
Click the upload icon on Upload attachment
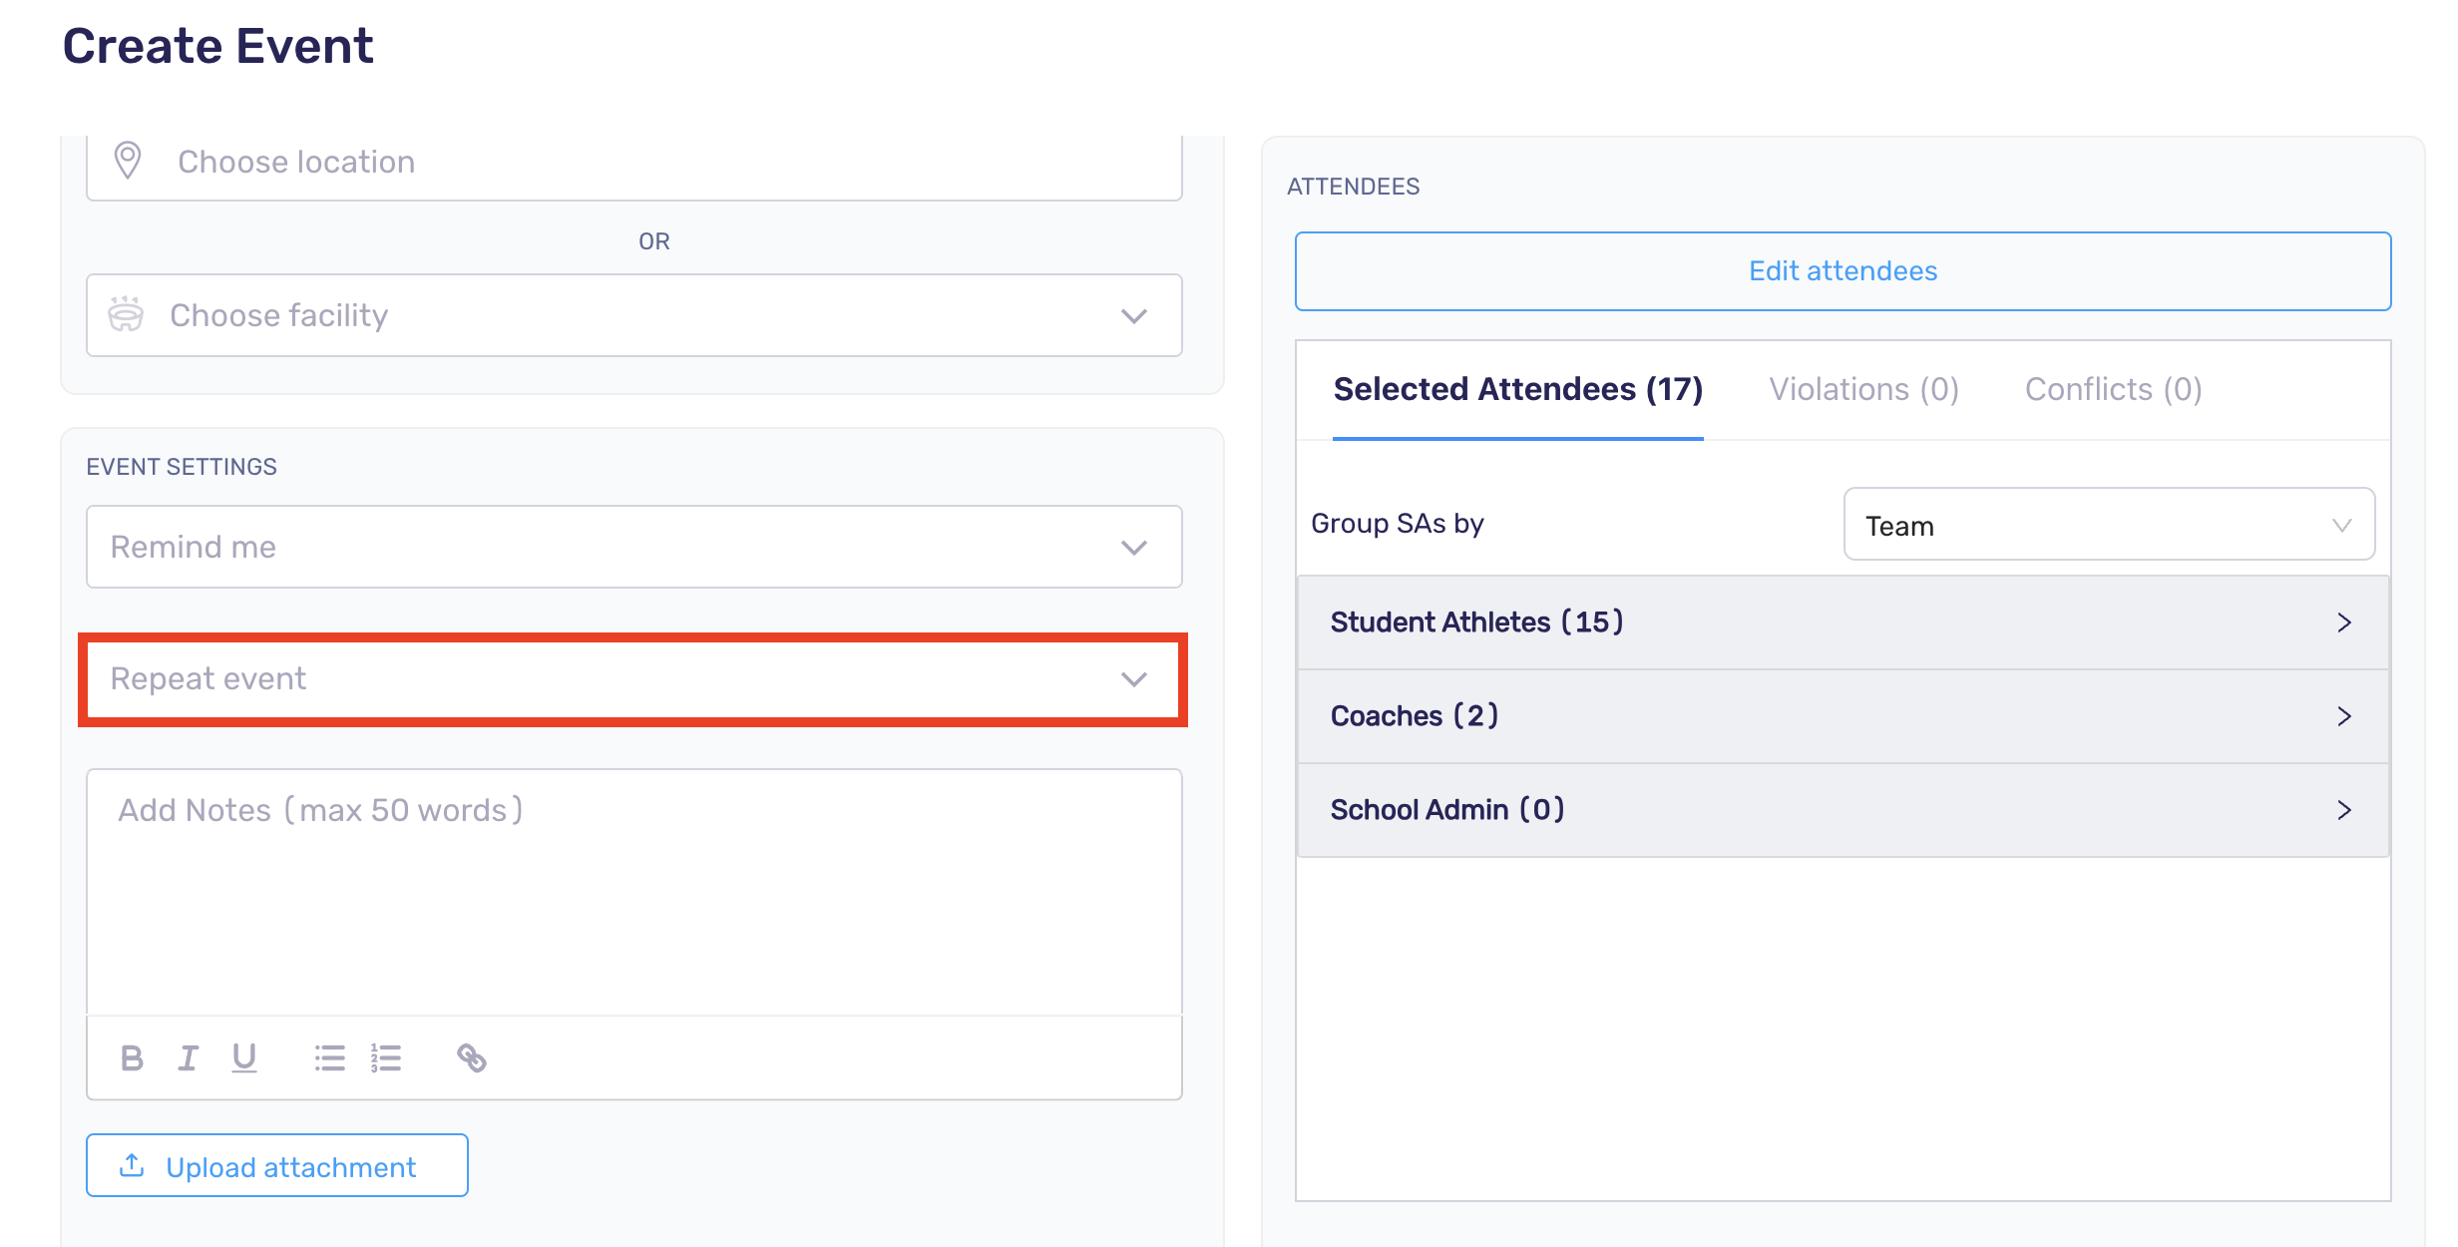pyautogui.click(x=132, y=1165)
